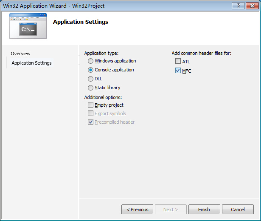Click Finish to create the project
The image size is (261, 221).
[x=204, y=210]
